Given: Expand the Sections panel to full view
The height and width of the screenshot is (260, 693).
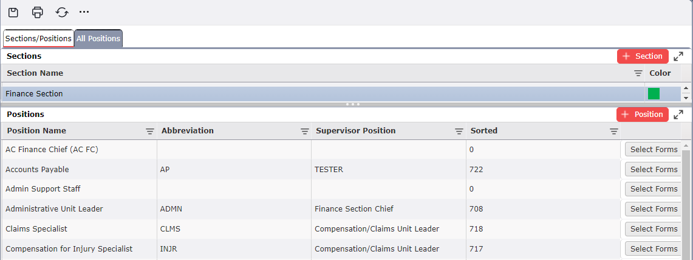Looking at the screenshot, I should [678, 56].
